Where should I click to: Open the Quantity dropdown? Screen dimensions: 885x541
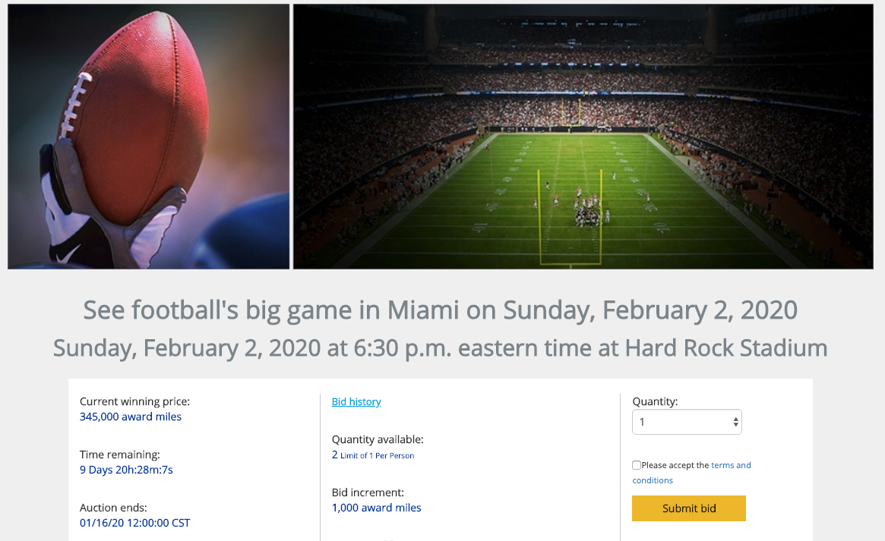click(687, 422)
